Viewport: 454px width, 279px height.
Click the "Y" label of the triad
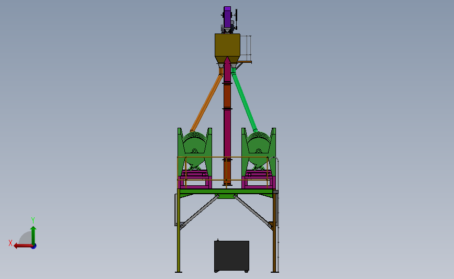[x=33, y=220]
